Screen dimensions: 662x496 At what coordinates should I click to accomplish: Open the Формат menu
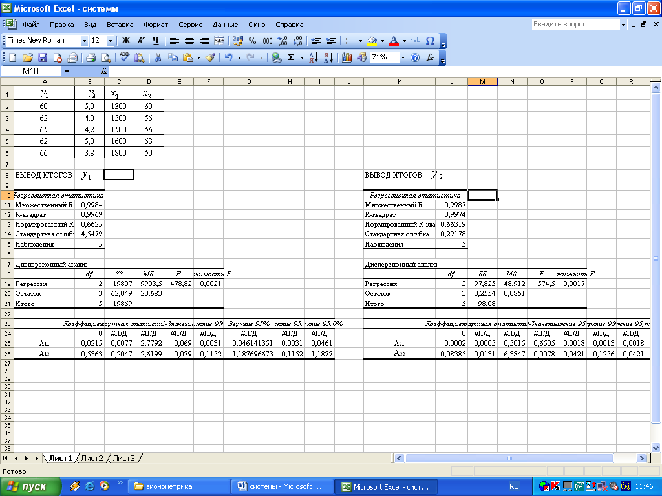[x=156, y=25]
